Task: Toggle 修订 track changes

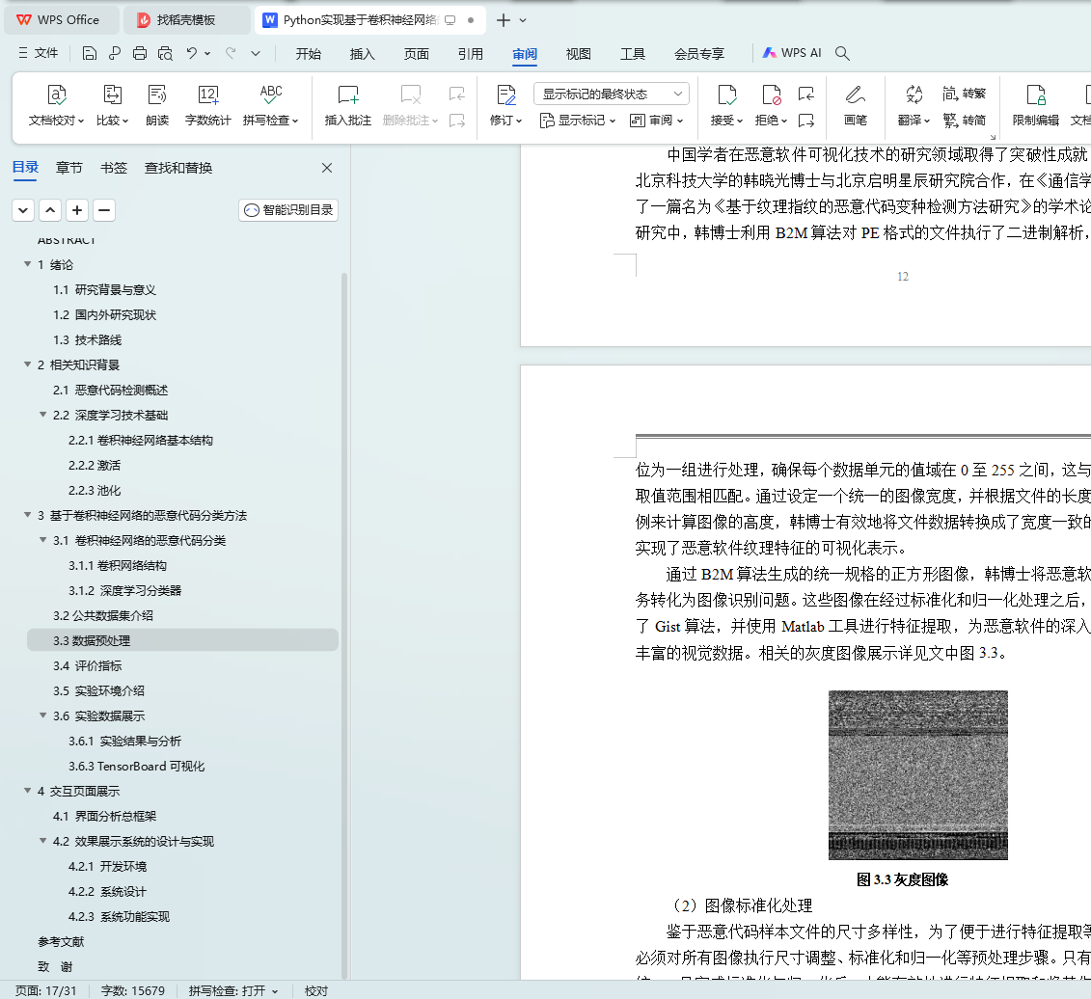Action: coord(505,105)
